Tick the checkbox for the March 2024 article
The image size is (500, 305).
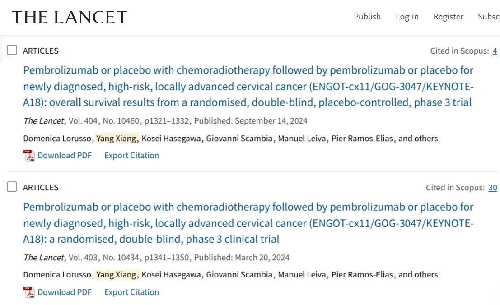[x=12, y=187]
